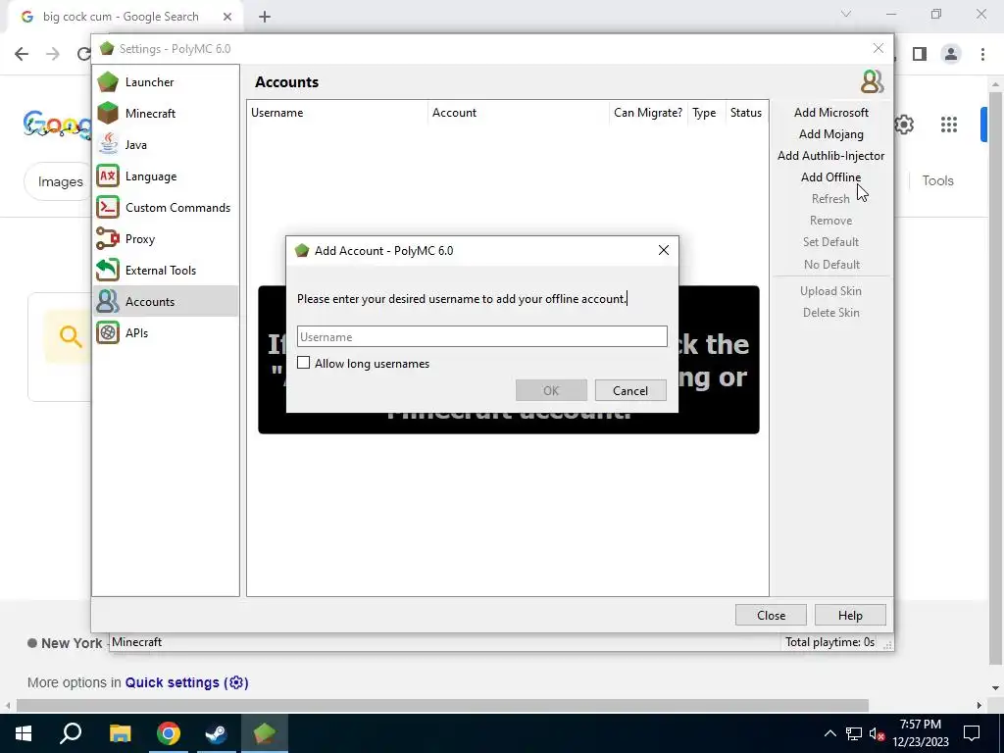
Task: Click Add Mojang account button
Action: [x=831, y=134]
